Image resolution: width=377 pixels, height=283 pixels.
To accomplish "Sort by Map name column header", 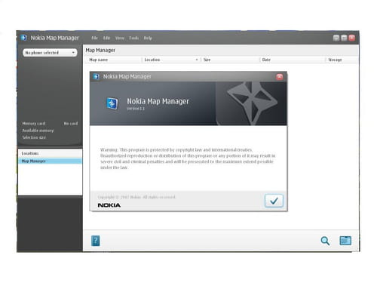I will tap(99, 60).
